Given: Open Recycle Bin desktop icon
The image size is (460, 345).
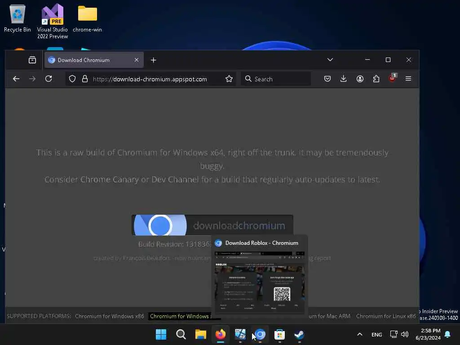Looking at the screenshot, I should 18,18.
